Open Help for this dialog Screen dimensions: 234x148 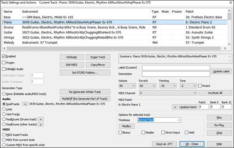pyautogui.click(x=219, y=144)
